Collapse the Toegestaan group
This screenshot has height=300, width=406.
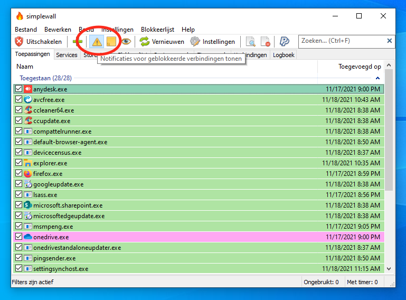click(377, 78)
